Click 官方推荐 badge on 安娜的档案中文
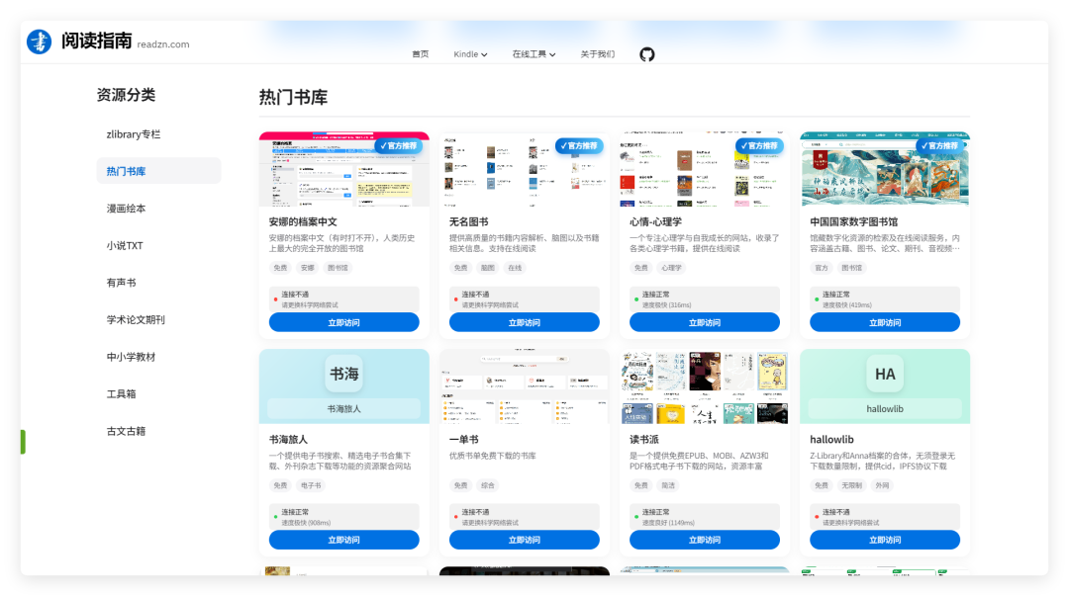Image resolution: width=1069 pixels, height=596 pixels. click(x=399, y=145)
